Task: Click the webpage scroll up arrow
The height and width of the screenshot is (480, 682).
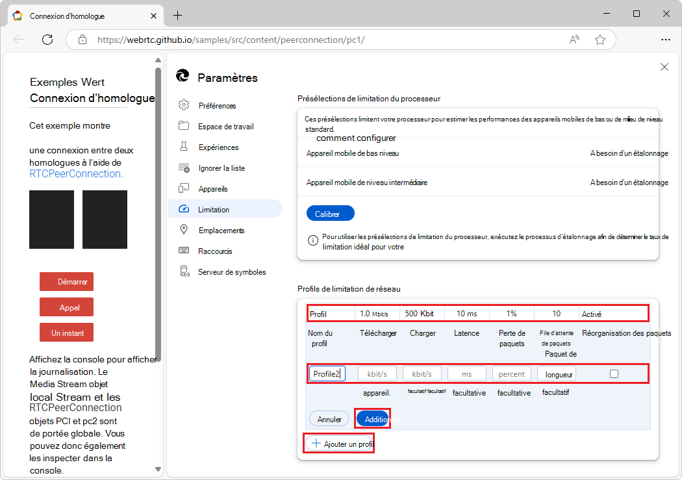Action: coord(158,60)
